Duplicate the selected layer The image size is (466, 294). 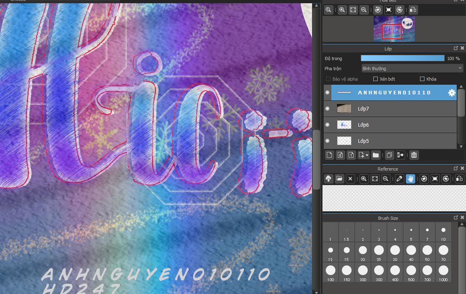[390, 155]
